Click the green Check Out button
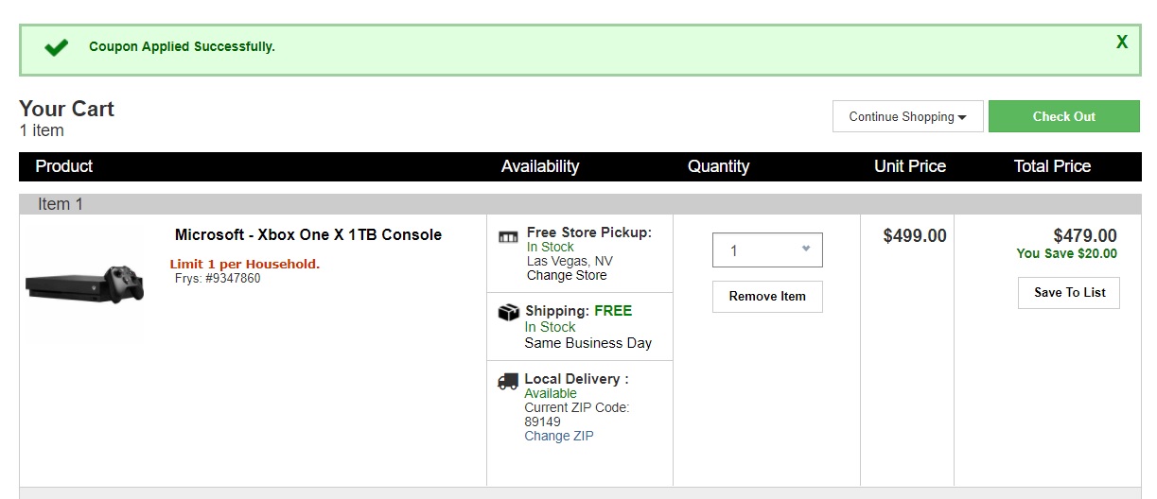The image size is (1157, 499). click(x=1064, y=116)
